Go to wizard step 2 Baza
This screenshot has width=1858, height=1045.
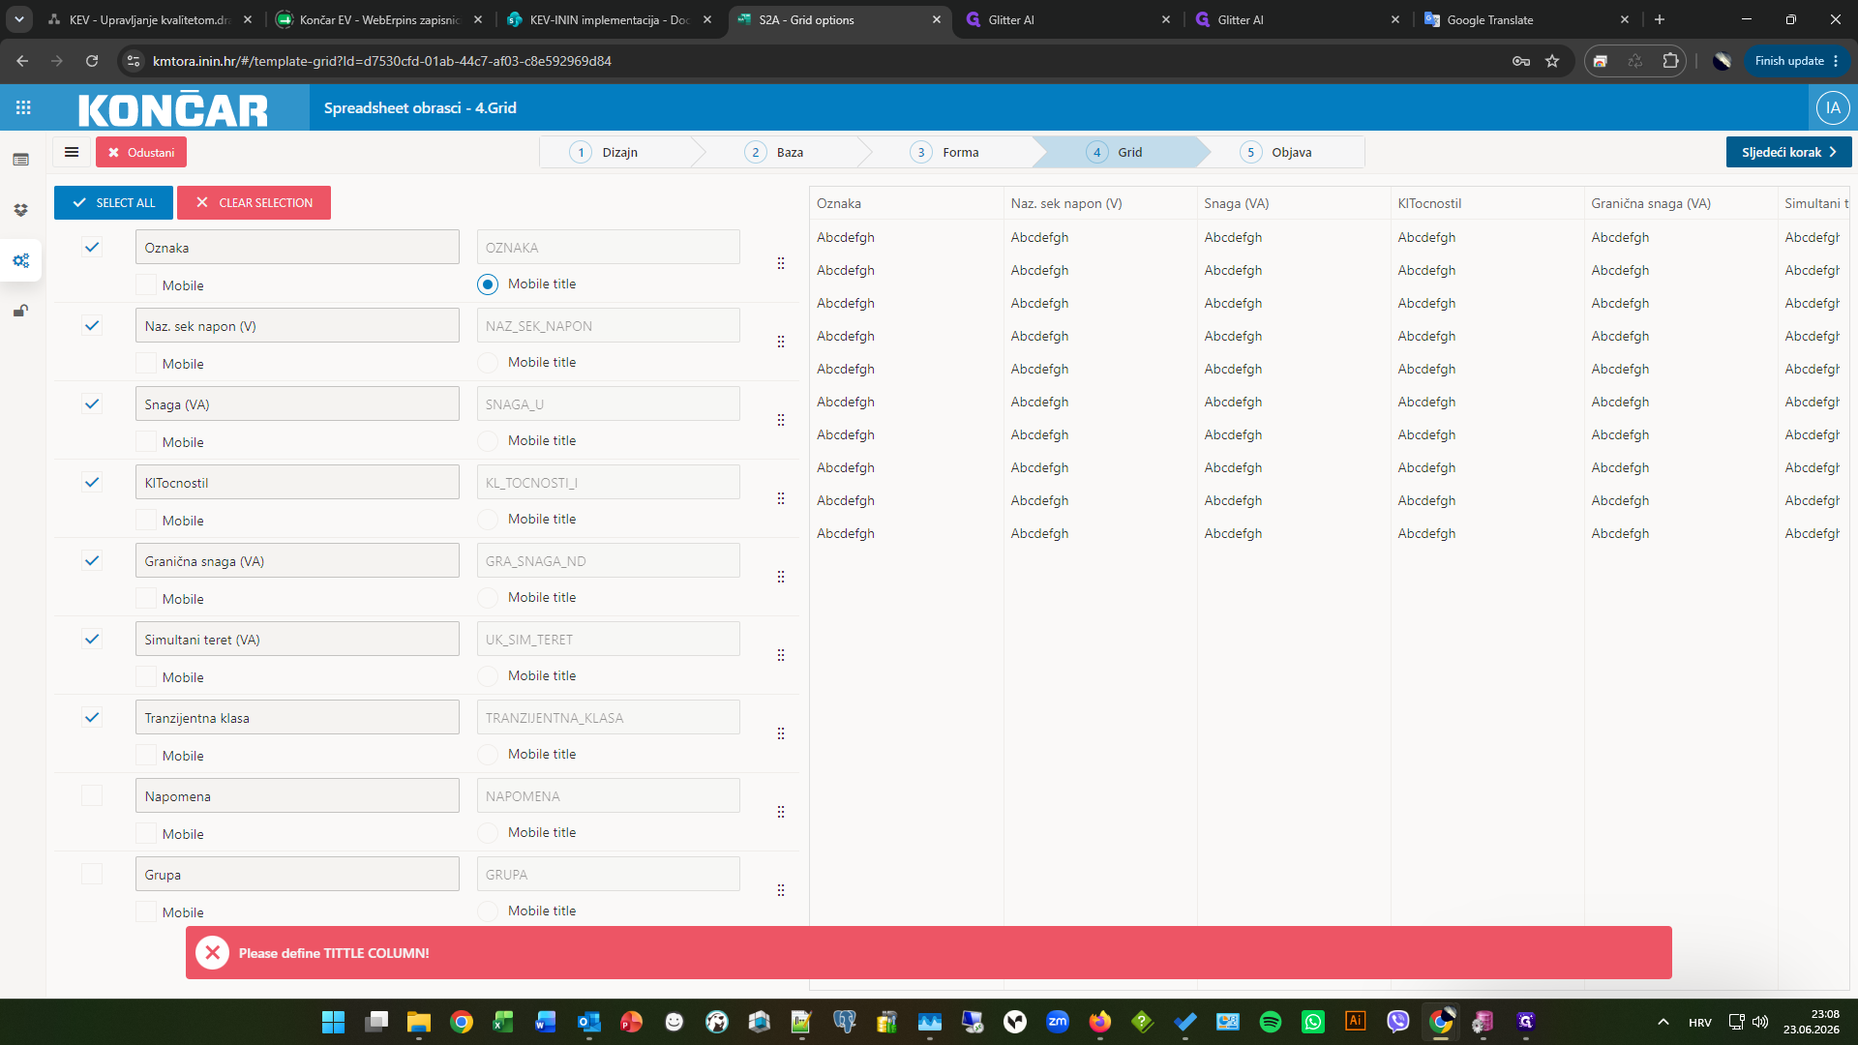[x=784, y=152]
